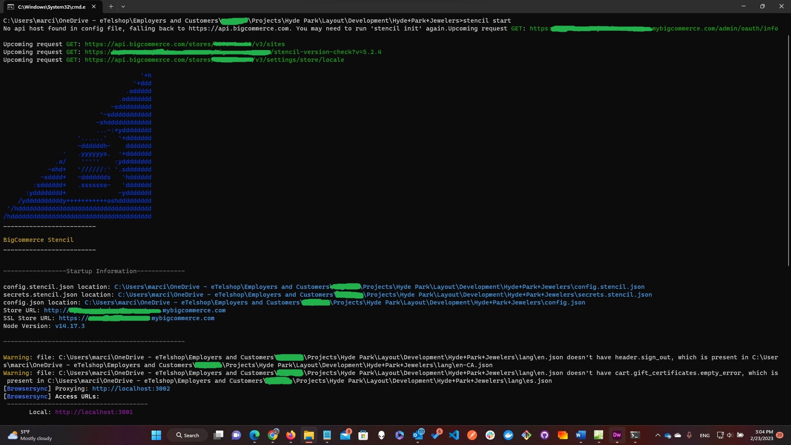
Task: Open the orange stacked-windows app icon
Action: coord(563,435)
